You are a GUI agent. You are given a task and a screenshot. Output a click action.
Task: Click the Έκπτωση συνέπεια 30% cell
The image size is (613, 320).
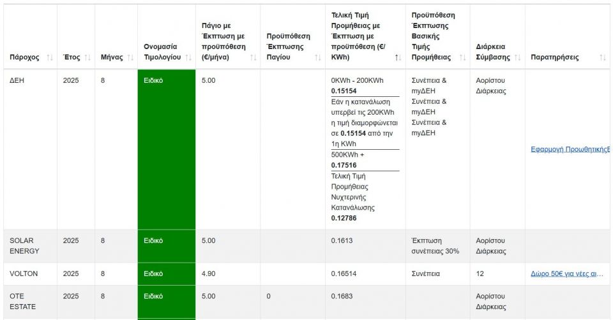(435, 245)
